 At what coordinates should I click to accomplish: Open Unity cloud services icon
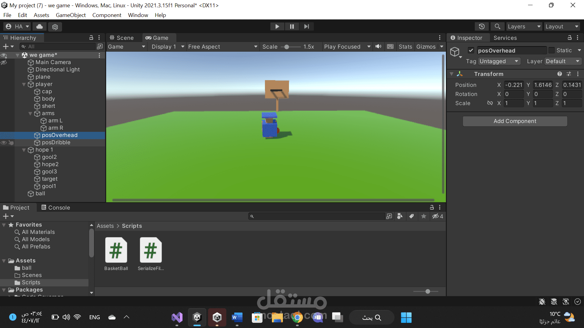pyautogui.click(x=40, y=27)
